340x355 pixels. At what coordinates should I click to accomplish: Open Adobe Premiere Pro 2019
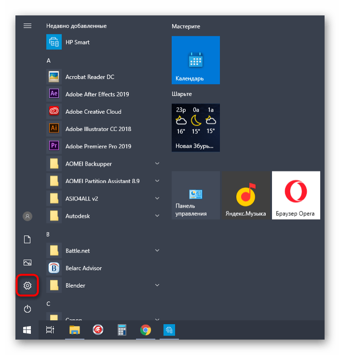(x=98, y=146)
